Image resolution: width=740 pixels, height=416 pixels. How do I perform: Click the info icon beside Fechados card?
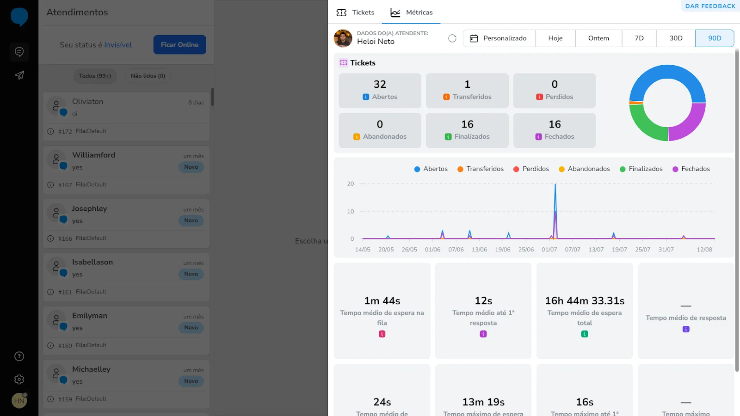[538, 137]
